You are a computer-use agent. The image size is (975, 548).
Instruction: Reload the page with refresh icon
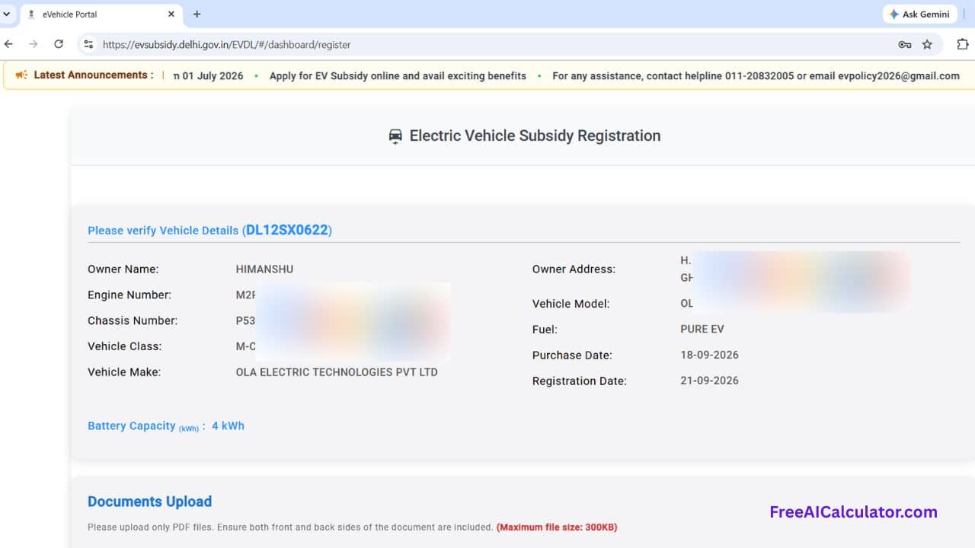point(59,44)
